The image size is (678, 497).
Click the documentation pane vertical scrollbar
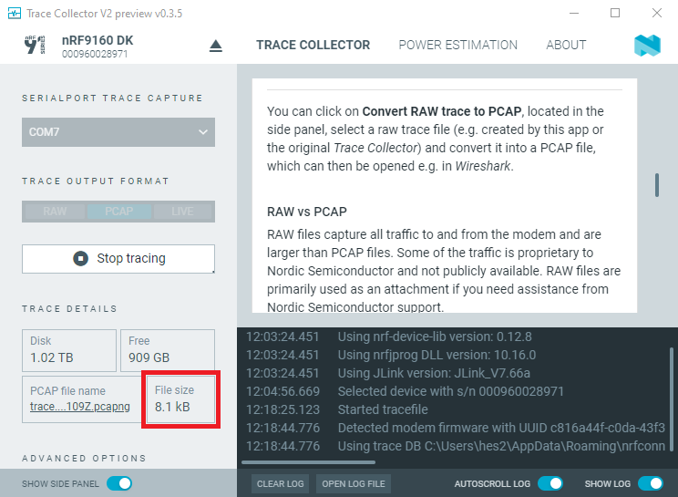pyautogui.click(x=657, y=185)
